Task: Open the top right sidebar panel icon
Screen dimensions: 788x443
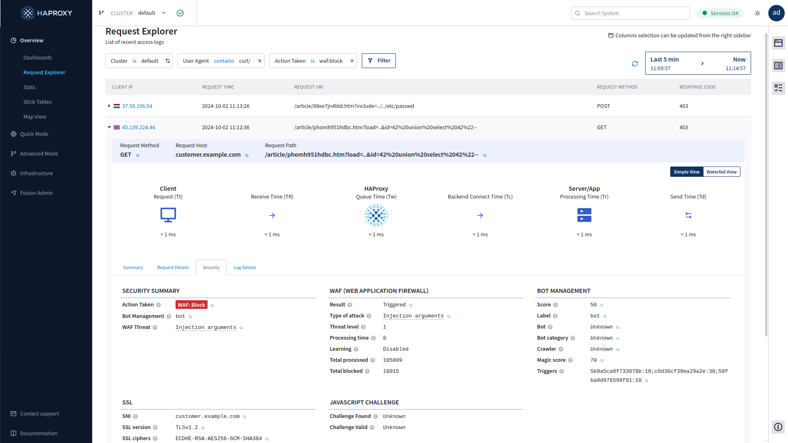Action: coord(779,43)
